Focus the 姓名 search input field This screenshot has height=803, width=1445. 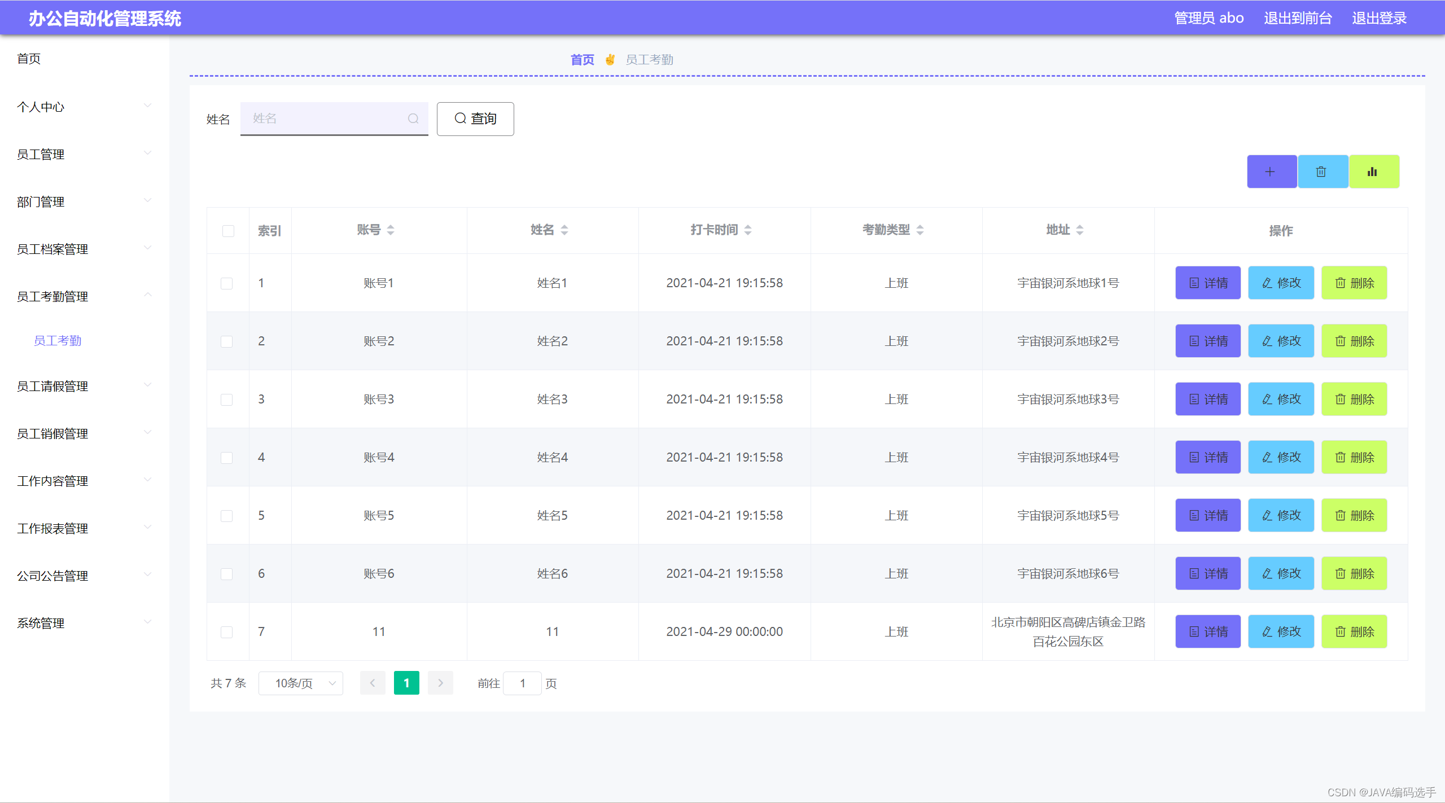coord(334,119)
